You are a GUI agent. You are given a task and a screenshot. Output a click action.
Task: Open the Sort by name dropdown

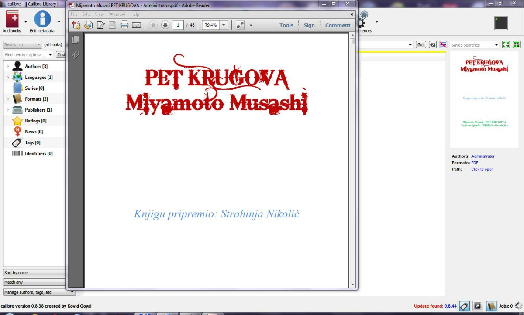[x=35, y=272]
